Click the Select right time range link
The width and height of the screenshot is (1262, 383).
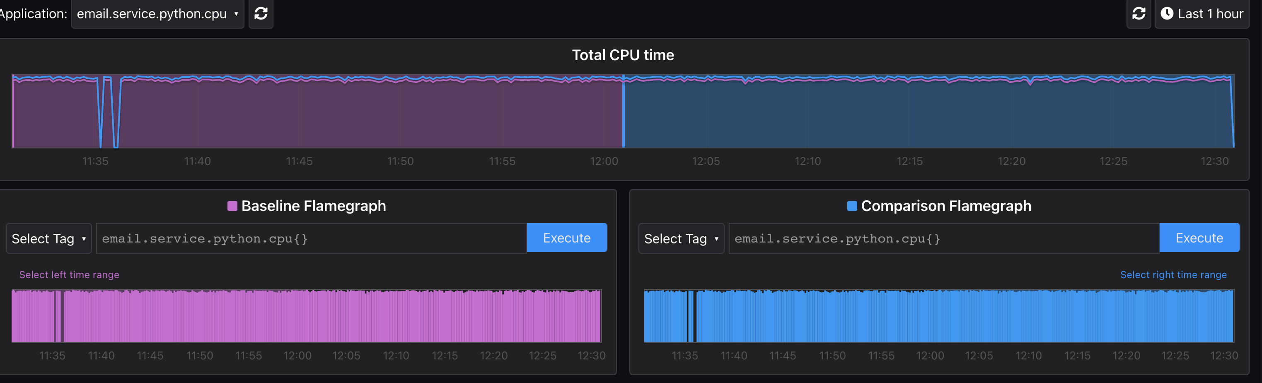[1173, 275]
